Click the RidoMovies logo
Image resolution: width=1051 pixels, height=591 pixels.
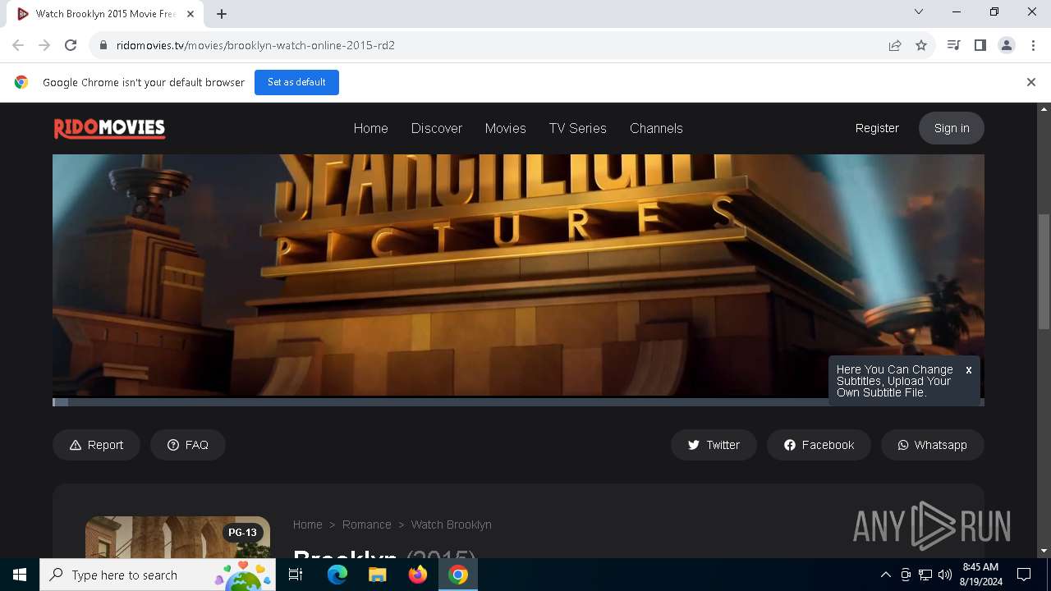(x=109, y=128)
